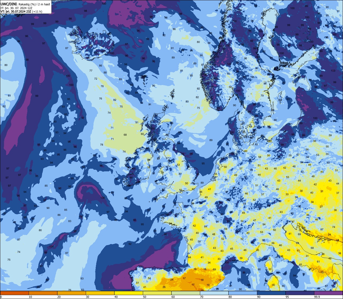Click the legend tick label 99.9
Screen dimensions: 343x299
click(x=317, y=297)
